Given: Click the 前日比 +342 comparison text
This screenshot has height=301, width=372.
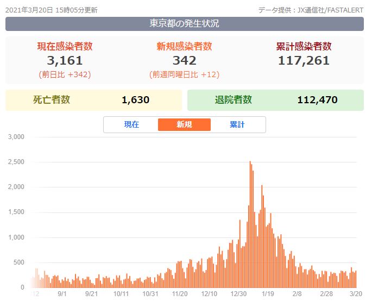Looking at the screenshot, I should (x=65, y=74).
